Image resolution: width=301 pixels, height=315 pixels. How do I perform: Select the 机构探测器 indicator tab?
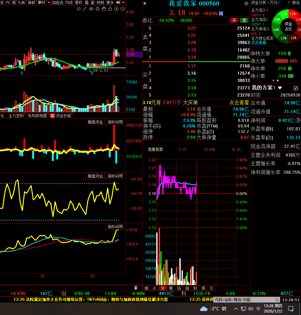(x=37, y=116)
